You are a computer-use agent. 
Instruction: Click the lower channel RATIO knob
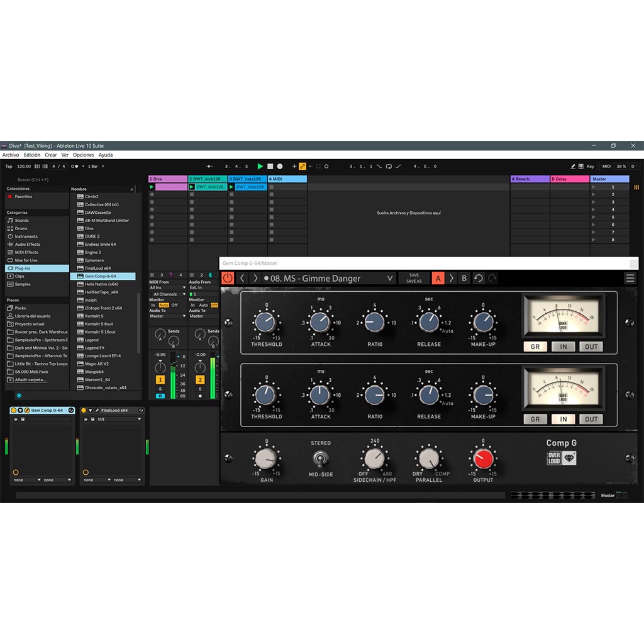point(375,395)
